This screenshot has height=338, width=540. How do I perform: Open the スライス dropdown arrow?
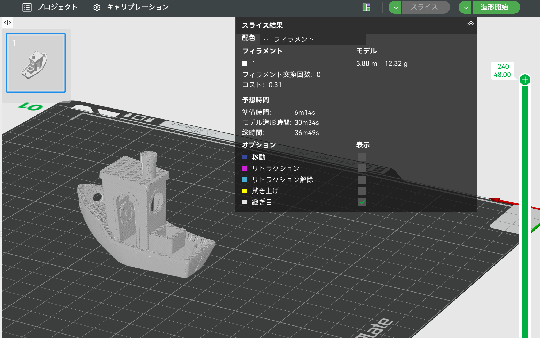395,7
